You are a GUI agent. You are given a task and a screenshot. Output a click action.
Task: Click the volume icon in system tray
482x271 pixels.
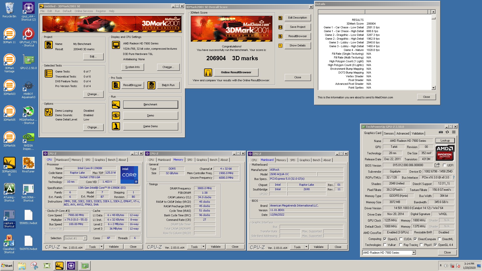click(x=446, y=266)
